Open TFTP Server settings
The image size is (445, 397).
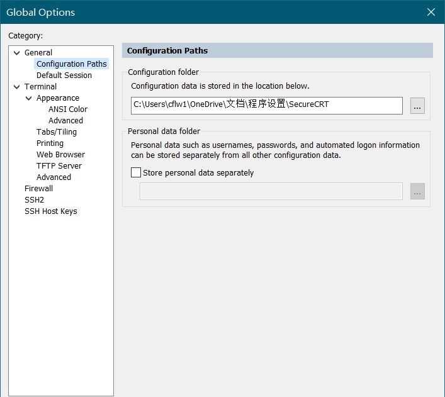tap(59, 165)
